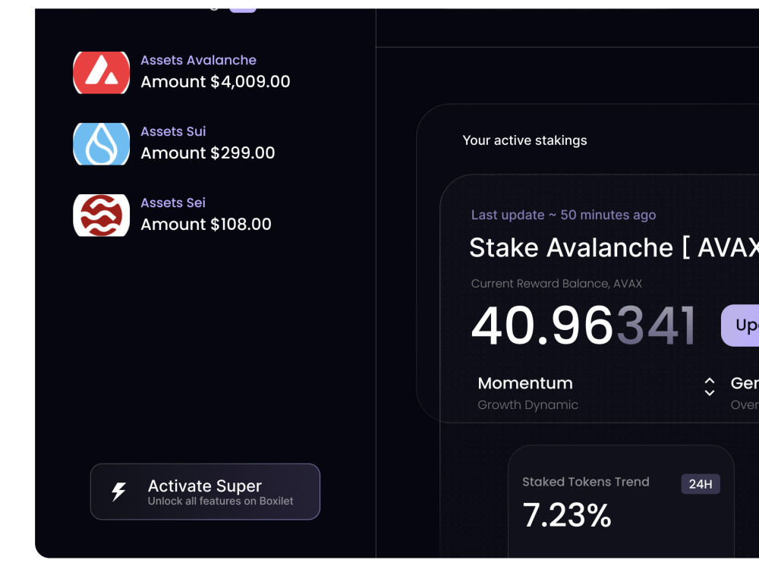Click the Sei red wave logo icon
The height and width of the screenshot is (569, 759).
(x=101, y=215)
